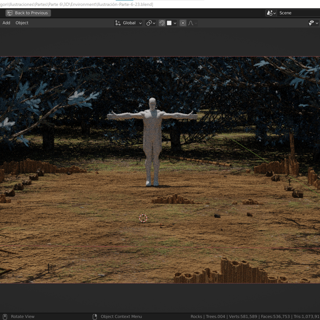This screenshot has height=320, width=320.
Task: Open the pivot point selector
Action: 151,23
